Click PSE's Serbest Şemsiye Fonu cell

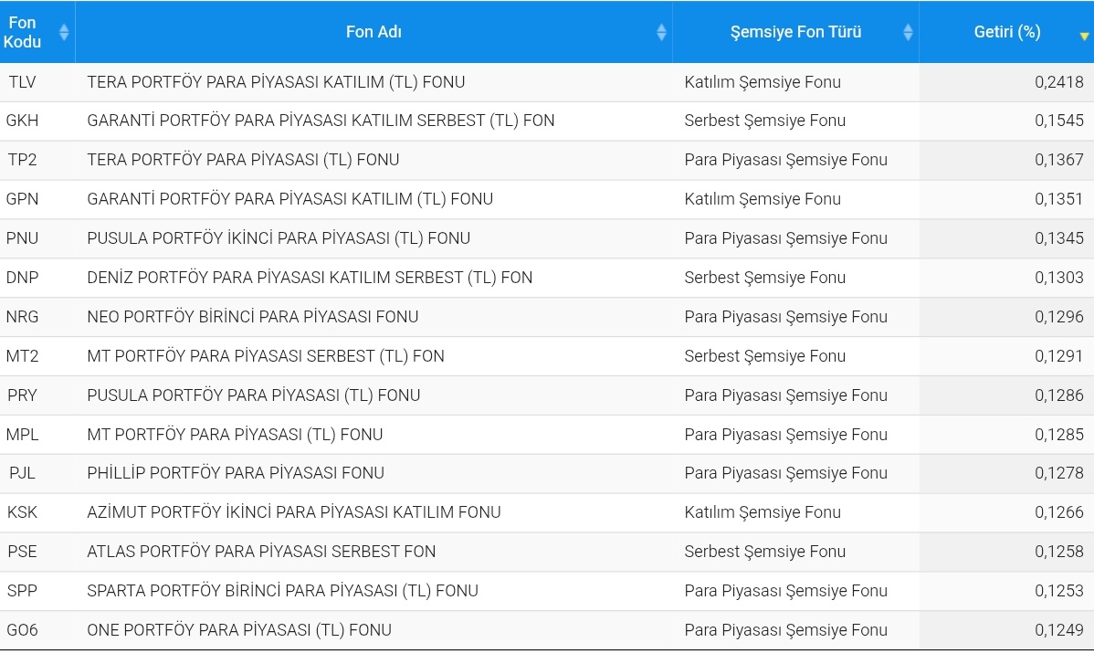coord(764,552)
